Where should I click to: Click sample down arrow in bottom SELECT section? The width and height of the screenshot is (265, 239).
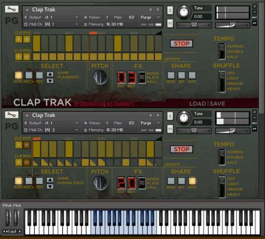click(50, 186)
